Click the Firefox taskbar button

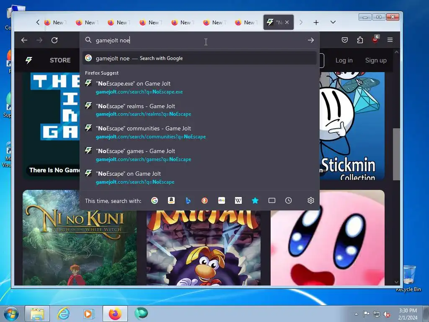click(x=115, y=314)
